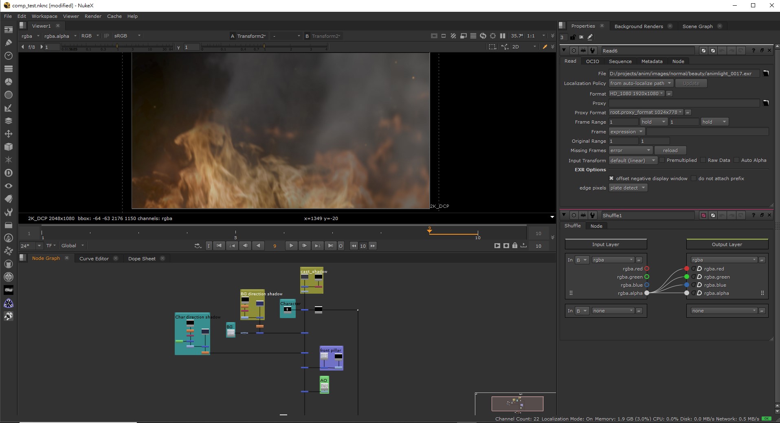This screenshot has width=780, height=423.
Task: Enable the Auto Alpha checkbox
Action: pyautogui.click(x=737, y=160)
